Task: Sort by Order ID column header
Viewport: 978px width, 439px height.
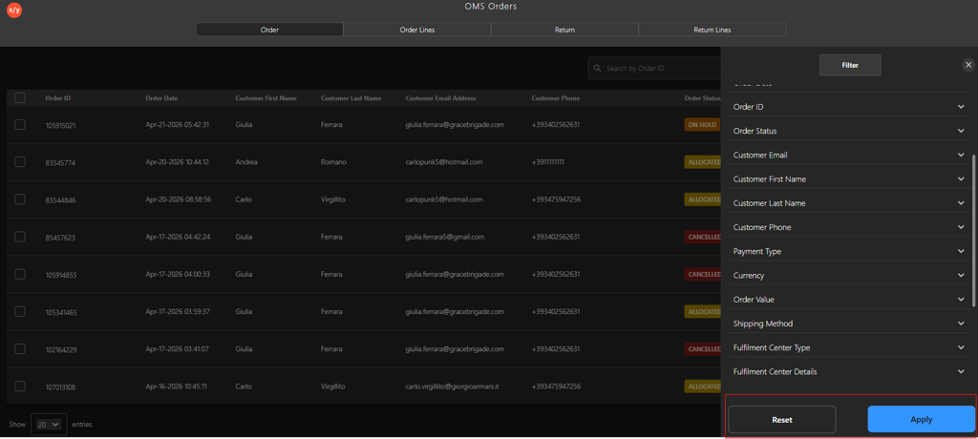Action: click(x=58, y=98)
